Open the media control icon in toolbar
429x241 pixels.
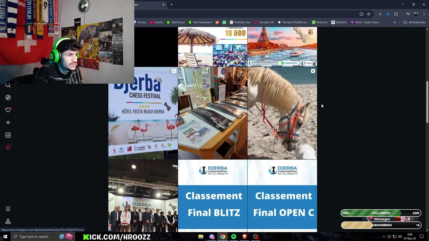click(408, 14)
